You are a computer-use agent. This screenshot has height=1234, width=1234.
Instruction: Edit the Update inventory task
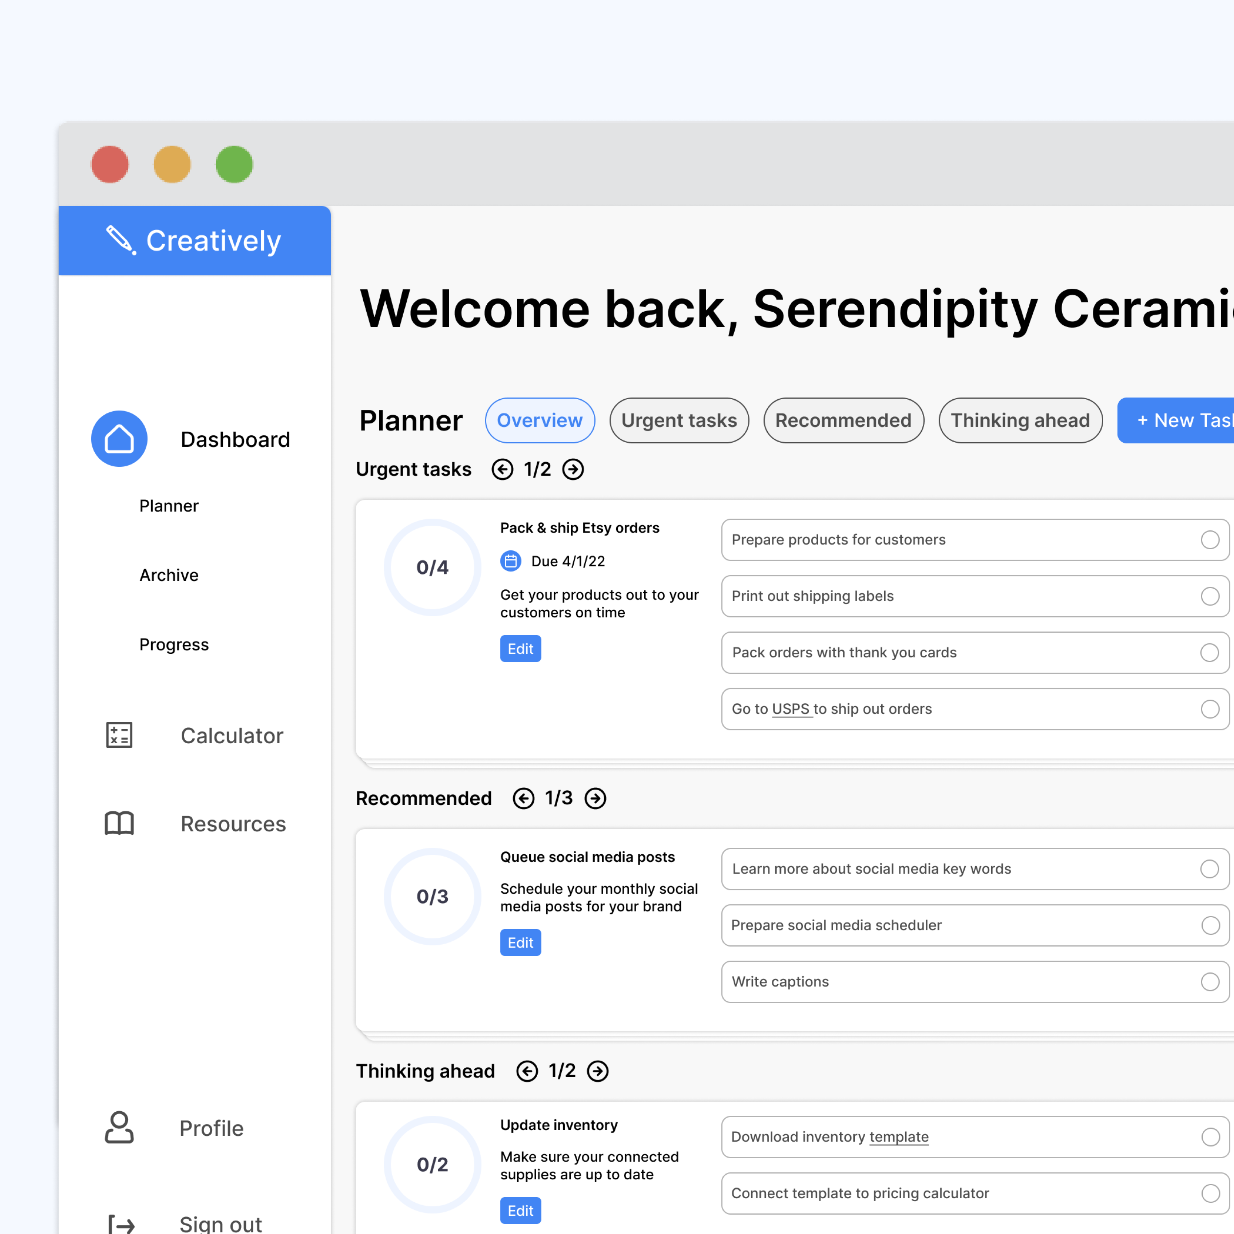(x=521, y=1211)
